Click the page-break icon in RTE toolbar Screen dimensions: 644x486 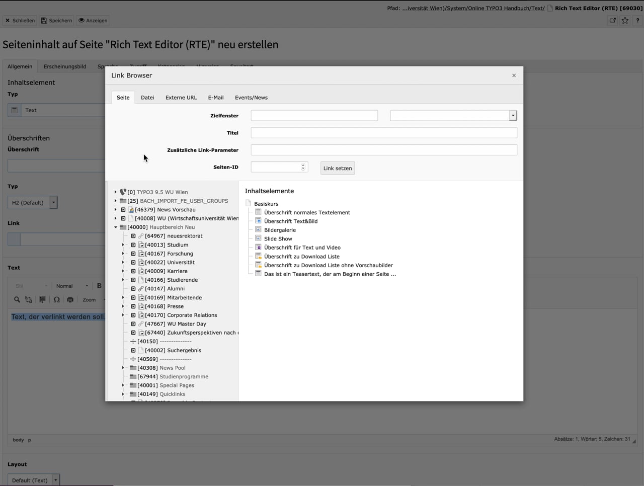[42, 299]
